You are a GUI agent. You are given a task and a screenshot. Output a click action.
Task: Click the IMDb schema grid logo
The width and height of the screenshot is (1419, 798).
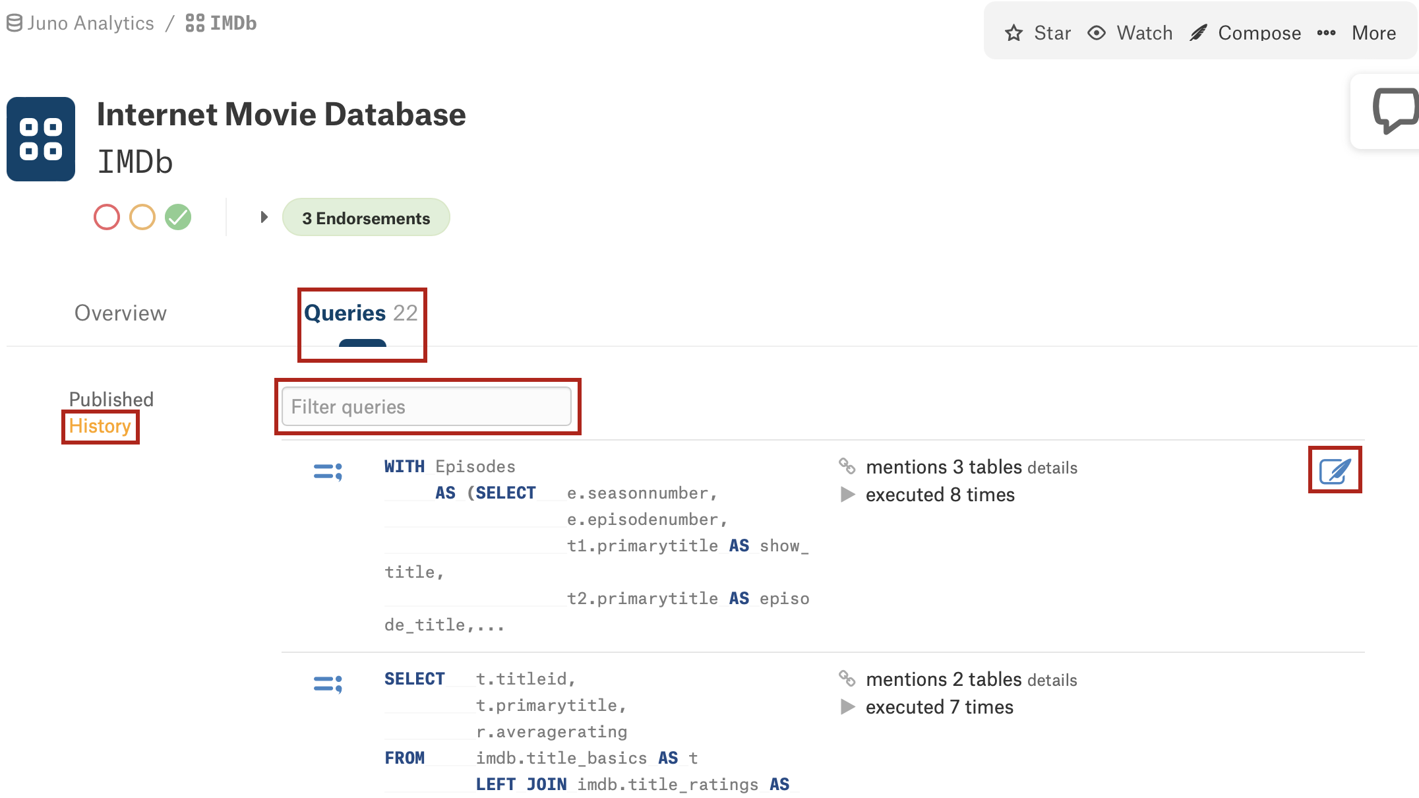(x=41, y=139)
